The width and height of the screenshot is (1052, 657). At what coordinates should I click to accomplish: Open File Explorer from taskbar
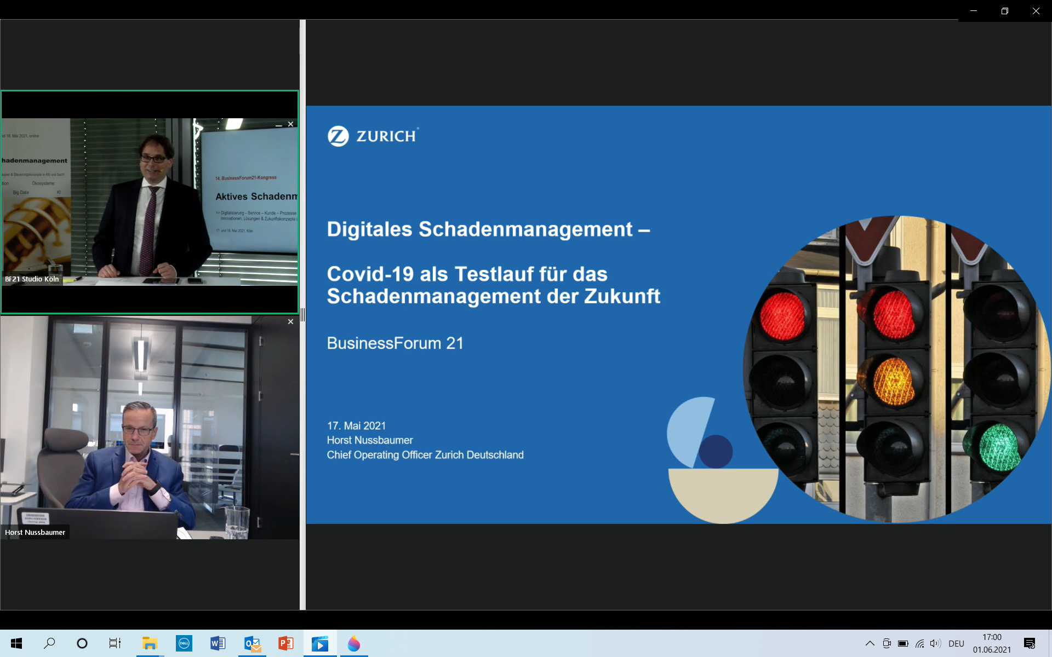150,643
